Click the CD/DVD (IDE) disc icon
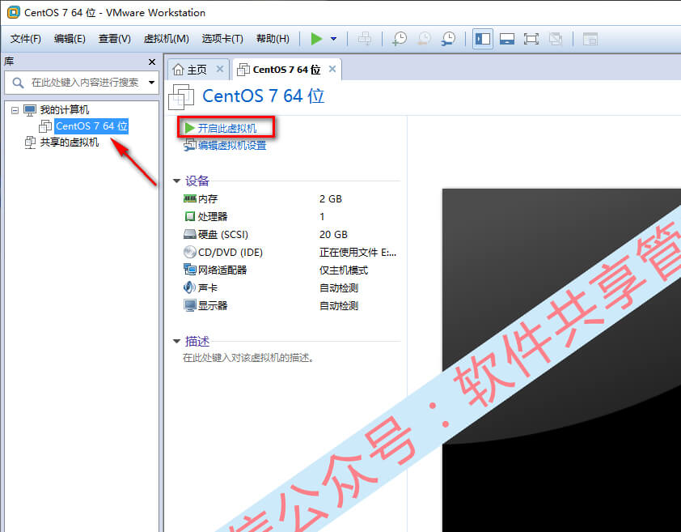Screen dimensions: 681x532 click(x=190, y=252)
